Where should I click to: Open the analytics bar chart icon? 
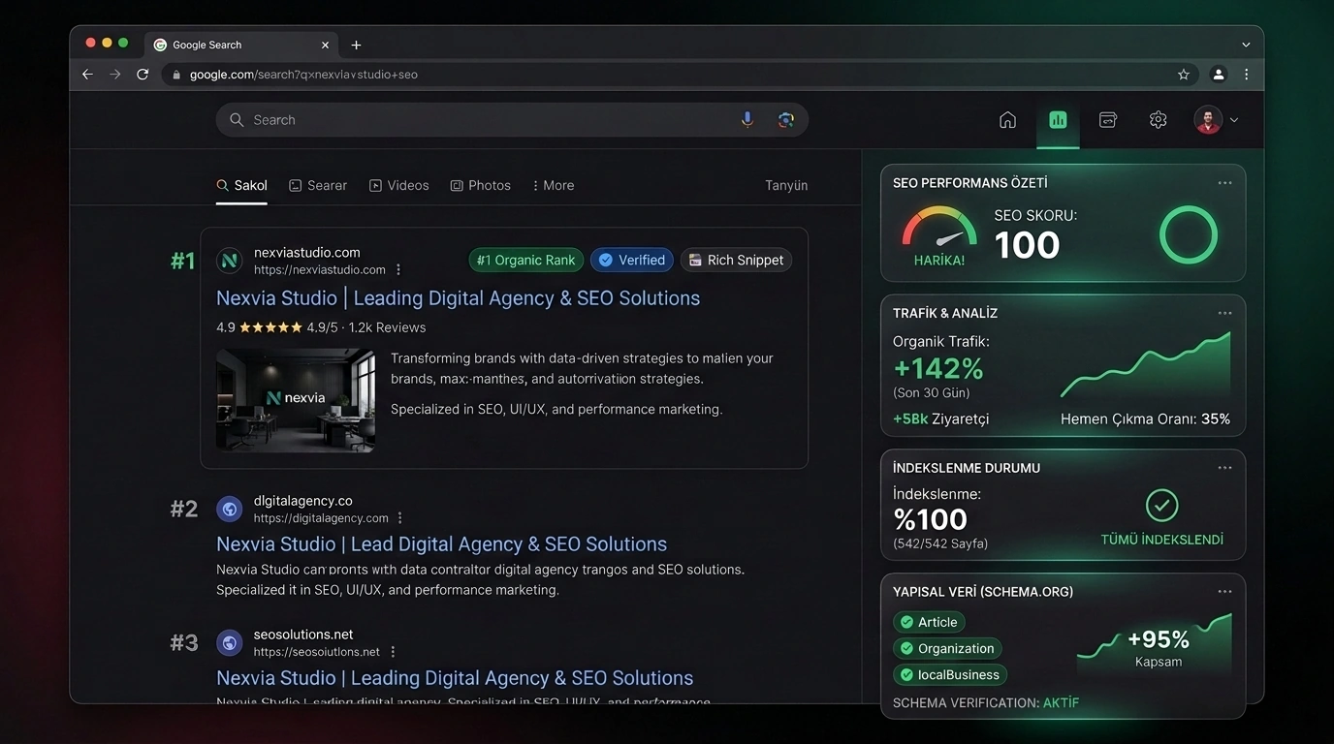click(x=1058, y=120)
